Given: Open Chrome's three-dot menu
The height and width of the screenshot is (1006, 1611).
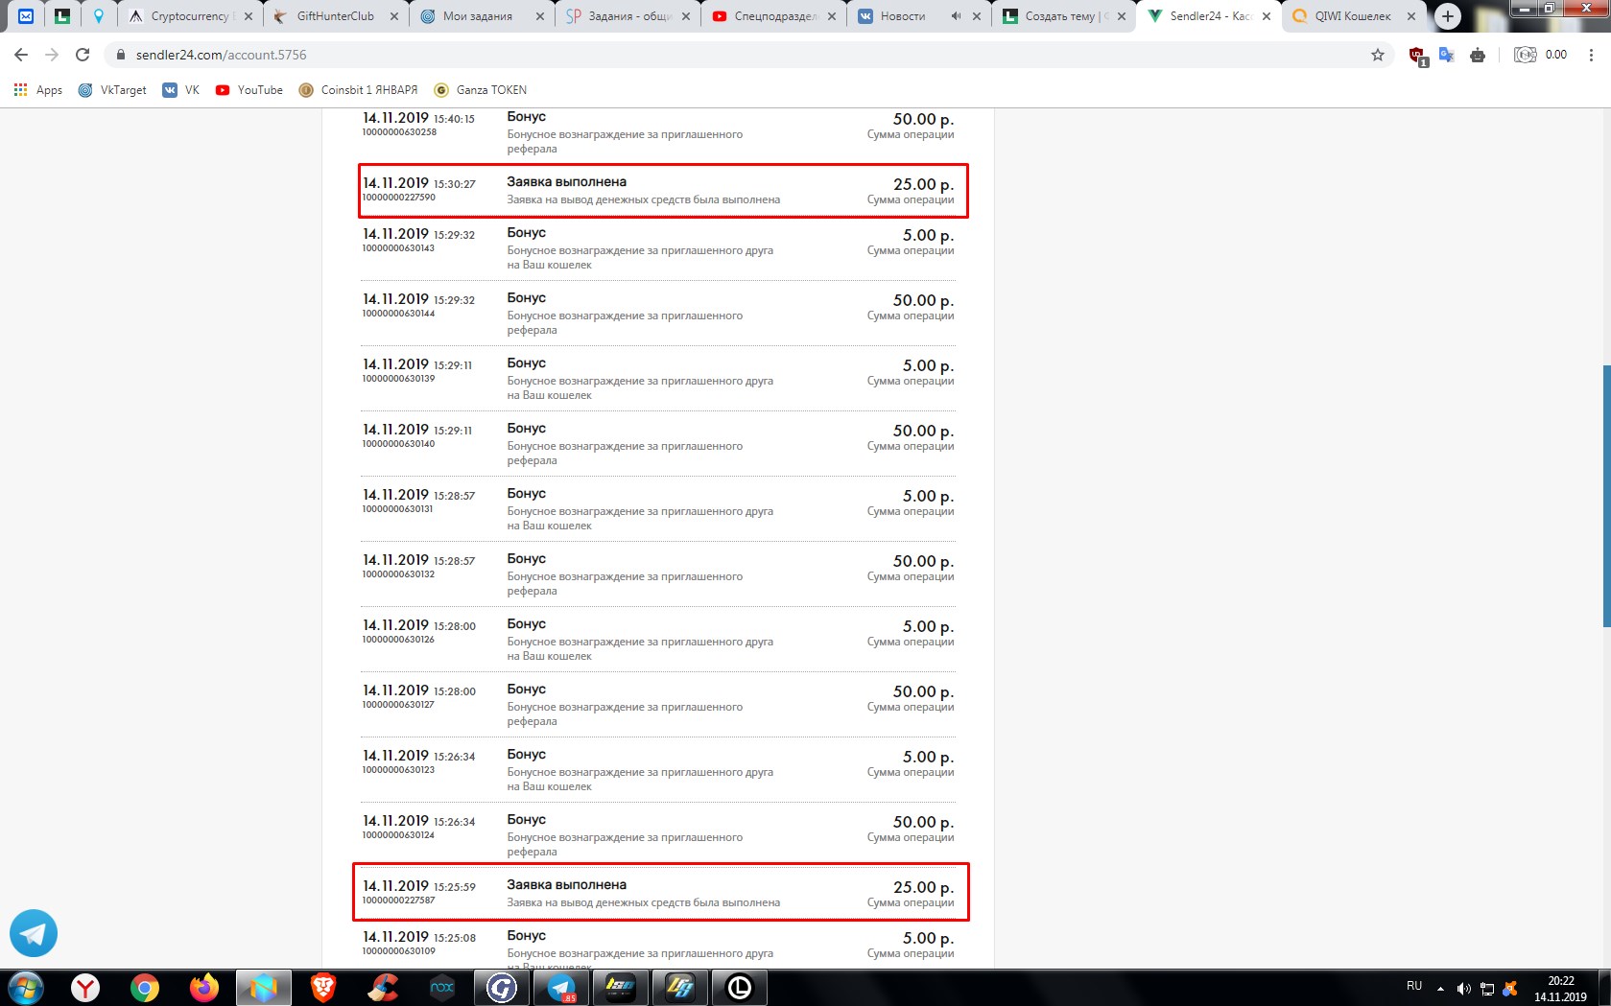Looking at the screenshot, I should [x=1591, y=55].
